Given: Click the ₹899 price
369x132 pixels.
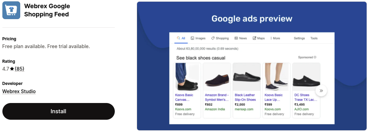Looking at the screenshot, I should [179, 105].
